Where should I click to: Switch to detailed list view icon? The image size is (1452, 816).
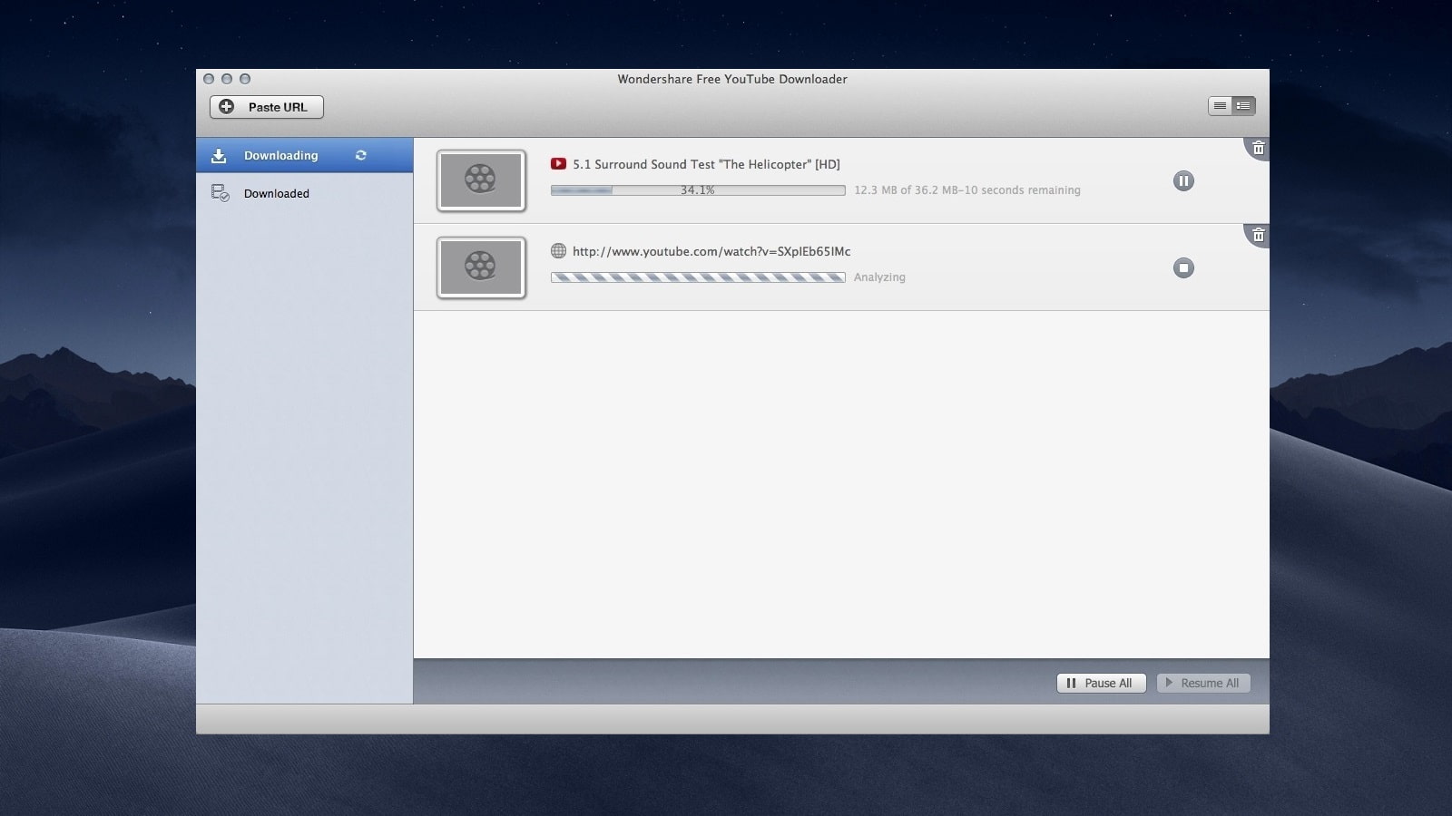(x=1244, y=106)
